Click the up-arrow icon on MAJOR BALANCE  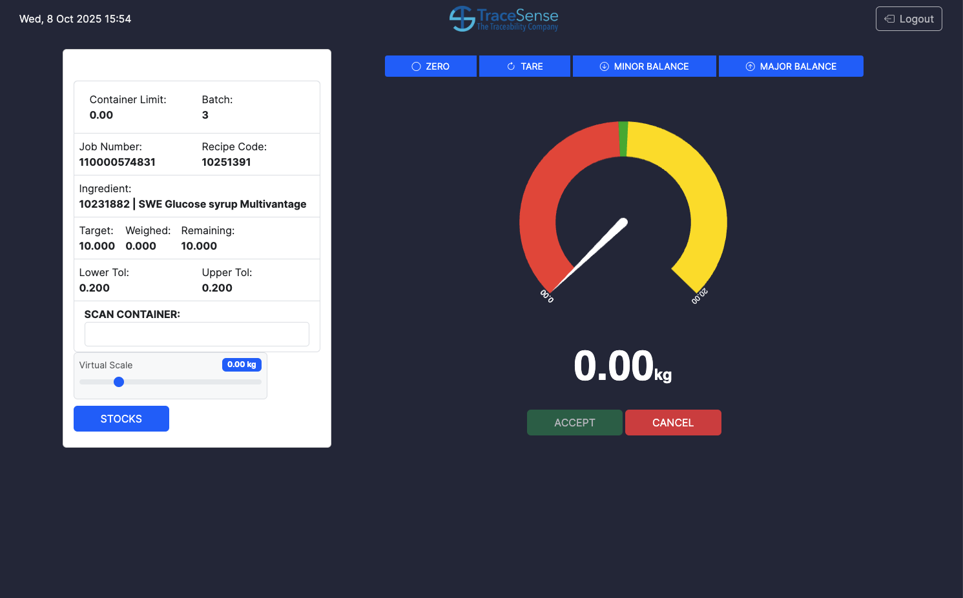tap(750, 66)
